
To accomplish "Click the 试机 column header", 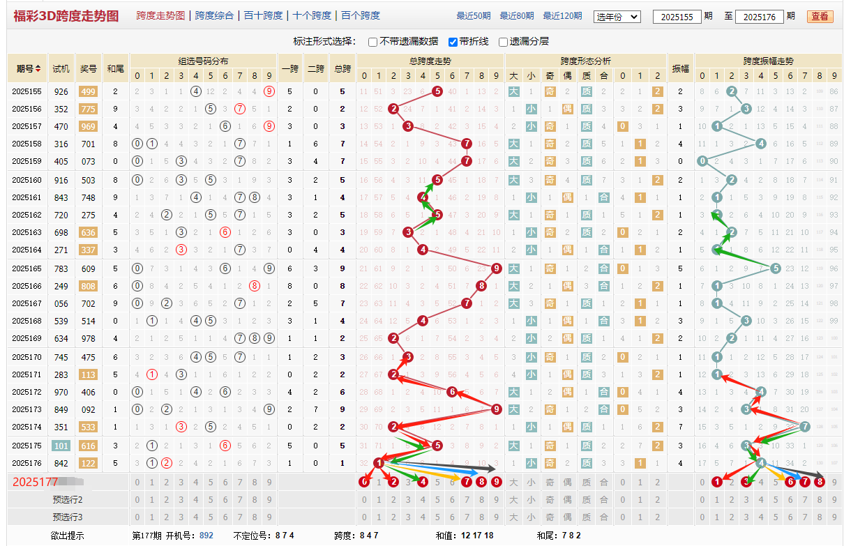I will click(x=61, y=68).
